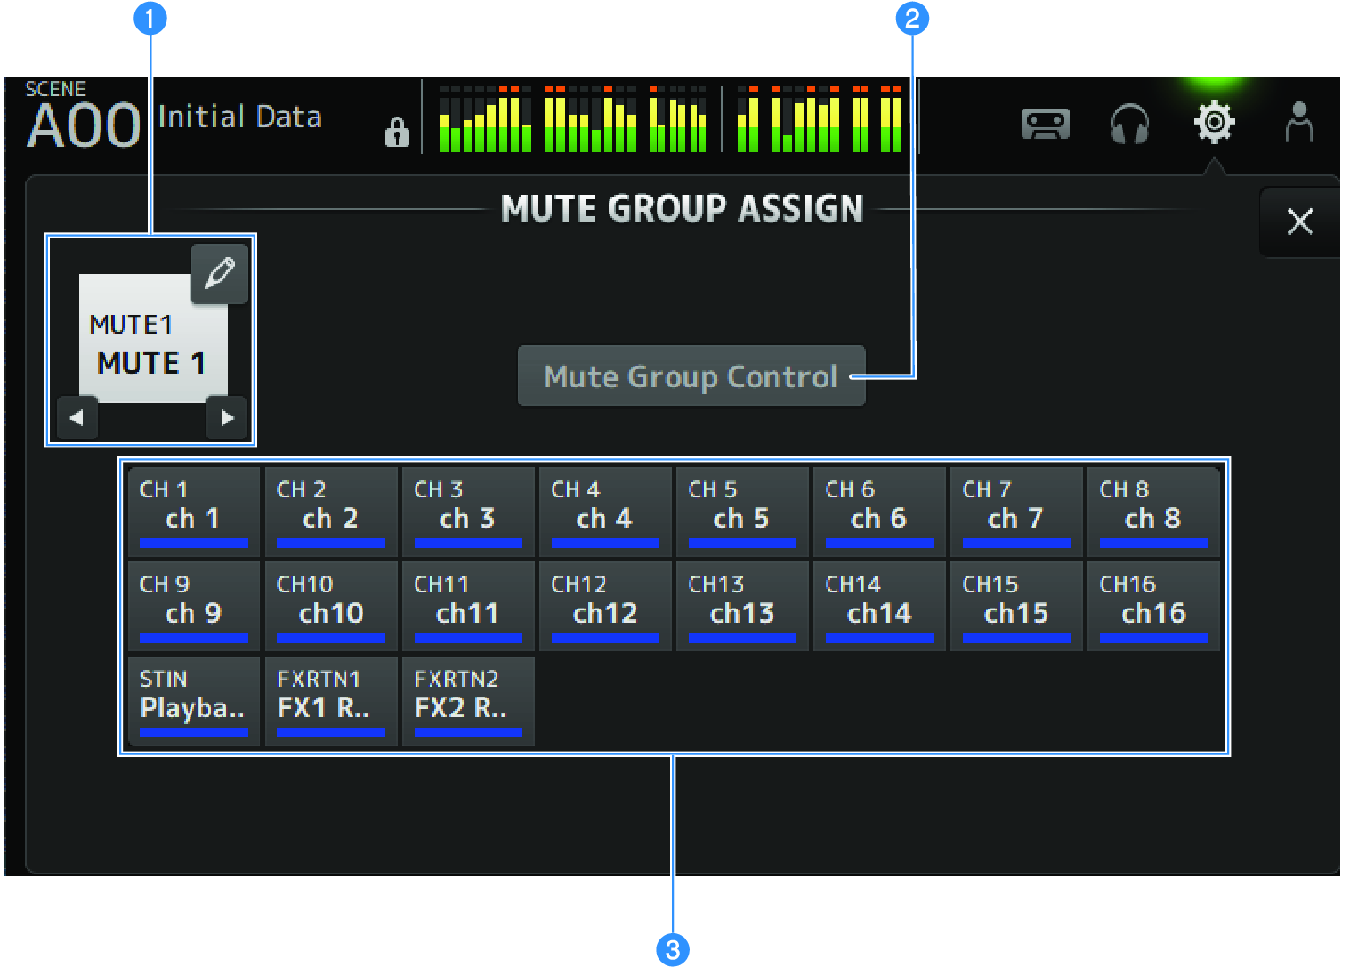Select the CH16 channel button
Image resolution: width=1366 pixels, height=967 pixels.
pyautogui.click(x=1152, y=604)
